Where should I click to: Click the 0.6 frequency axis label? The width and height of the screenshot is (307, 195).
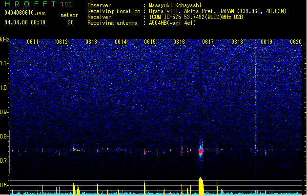click(4, 185)
